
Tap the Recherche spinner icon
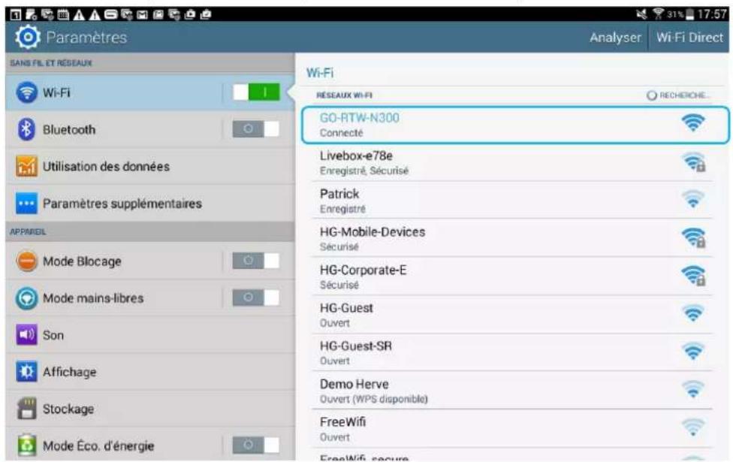[x=651, y=95]
